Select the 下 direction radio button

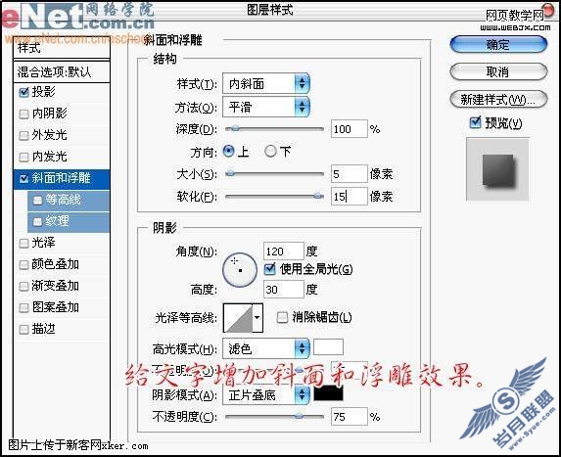tap(270, 152)
